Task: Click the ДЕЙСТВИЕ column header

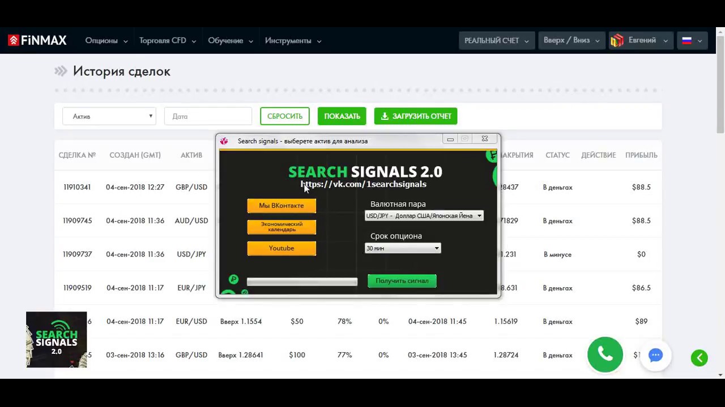Action: (x=598, y=155)
